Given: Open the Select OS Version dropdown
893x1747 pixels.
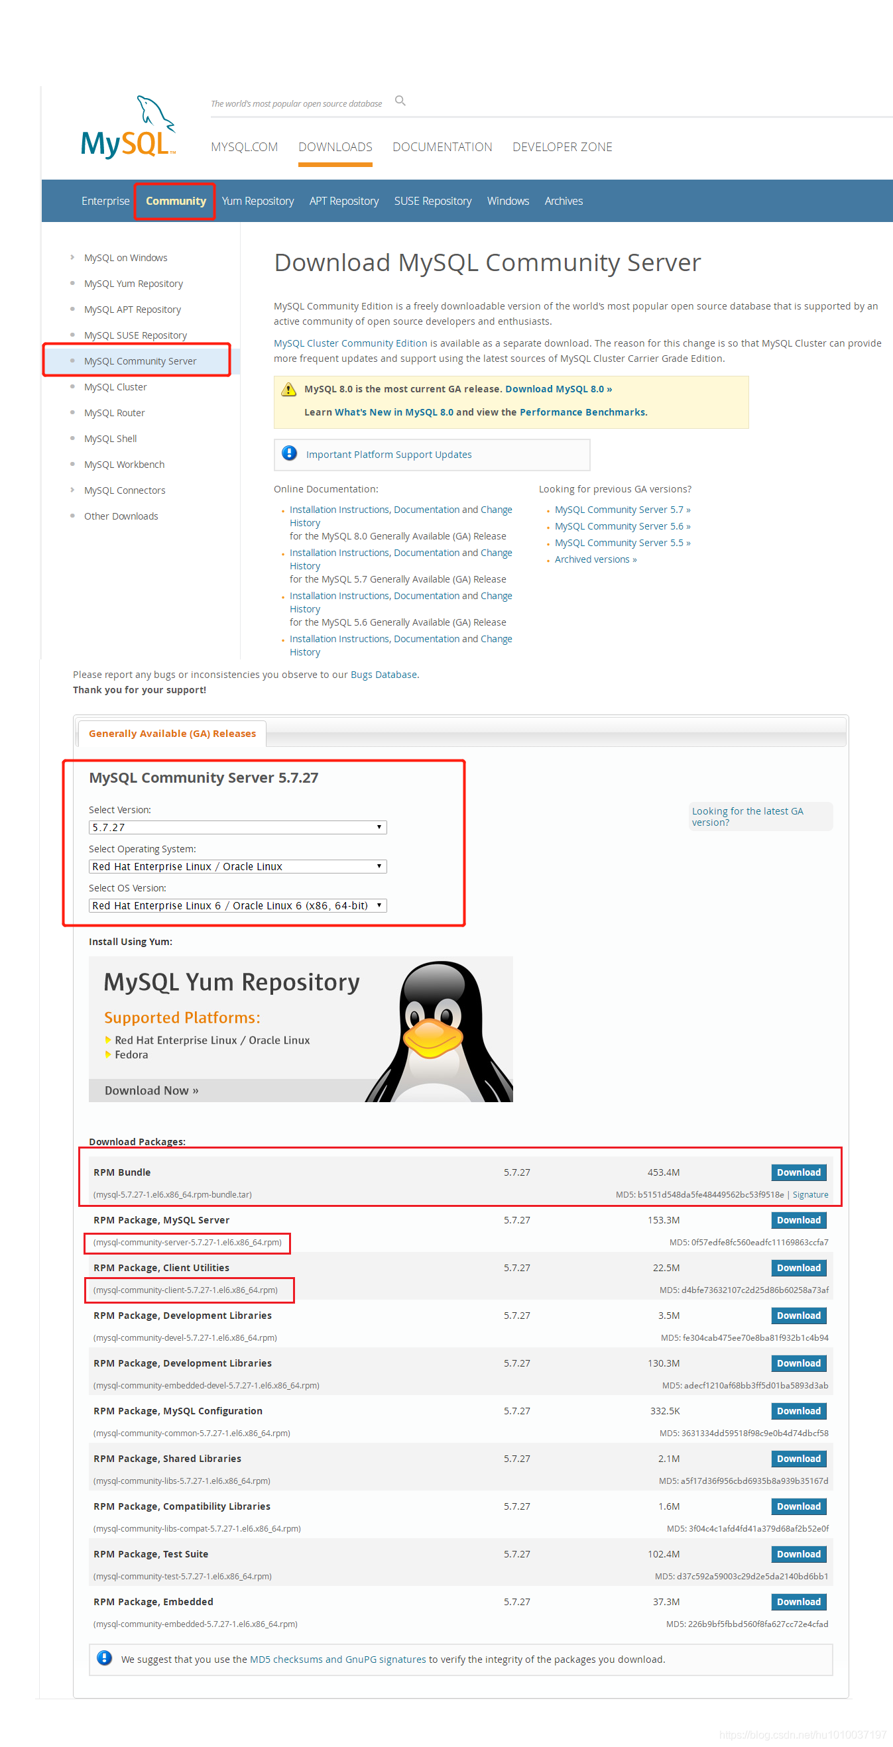Looking at the screenshot, I should [x=237, y=905].
